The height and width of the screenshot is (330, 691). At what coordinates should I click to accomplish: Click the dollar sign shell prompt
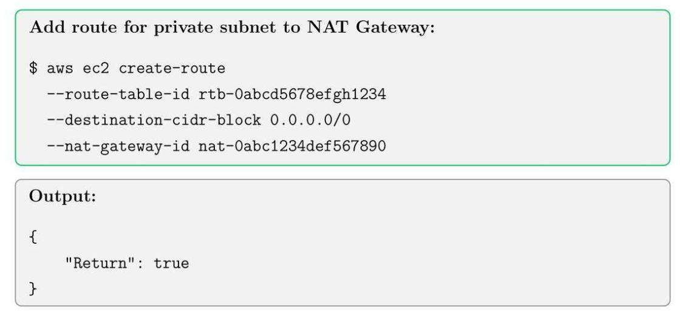tap(33, 69)
